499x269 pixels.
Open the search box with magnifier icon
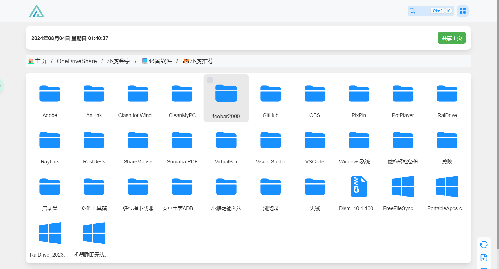[x=430, y=11]
